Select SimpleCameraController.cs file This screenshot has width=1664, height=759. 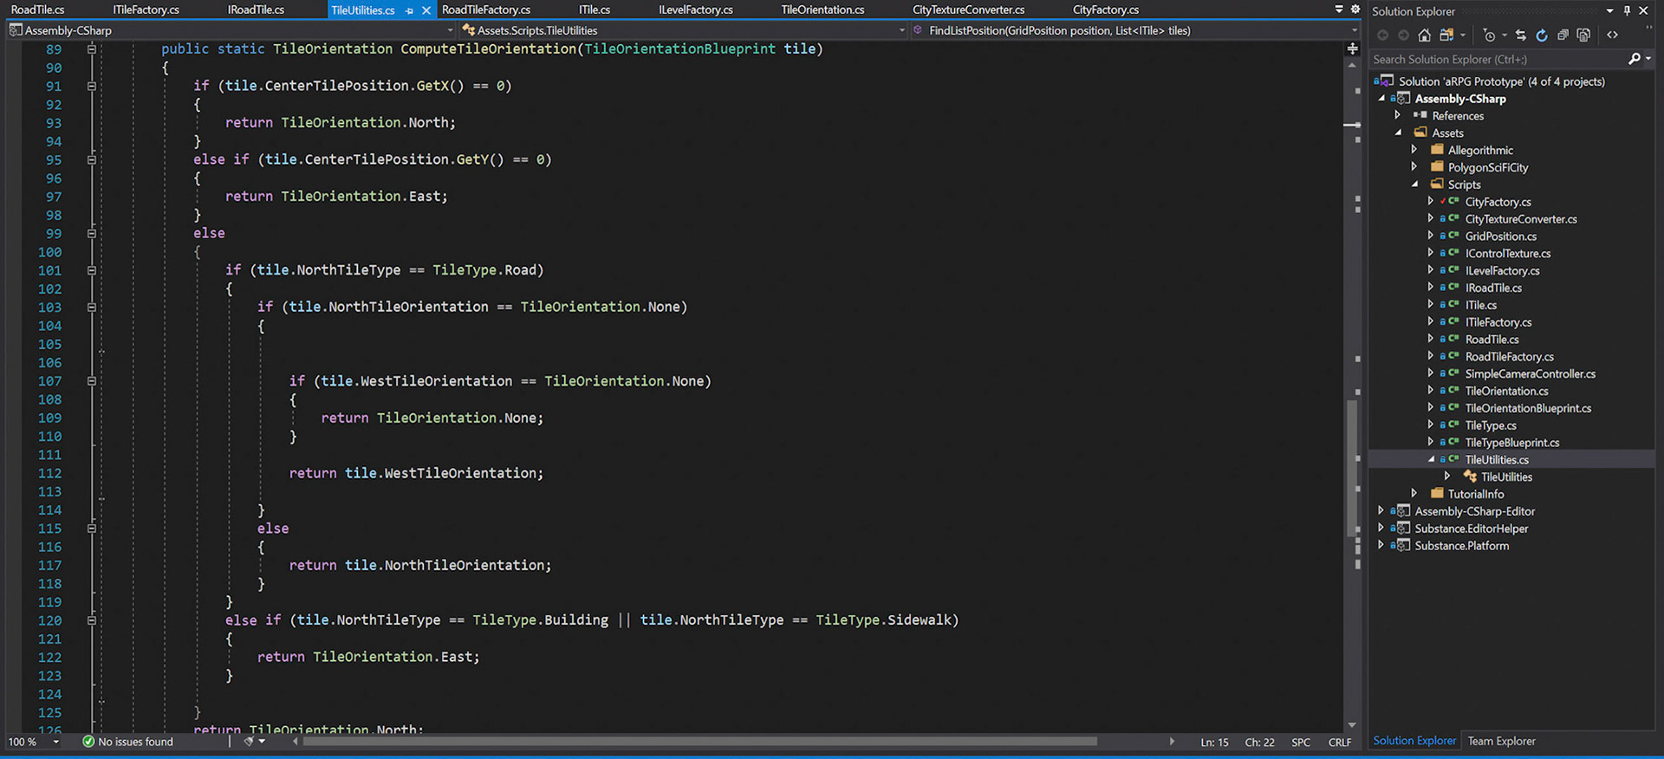(1530, 374)
